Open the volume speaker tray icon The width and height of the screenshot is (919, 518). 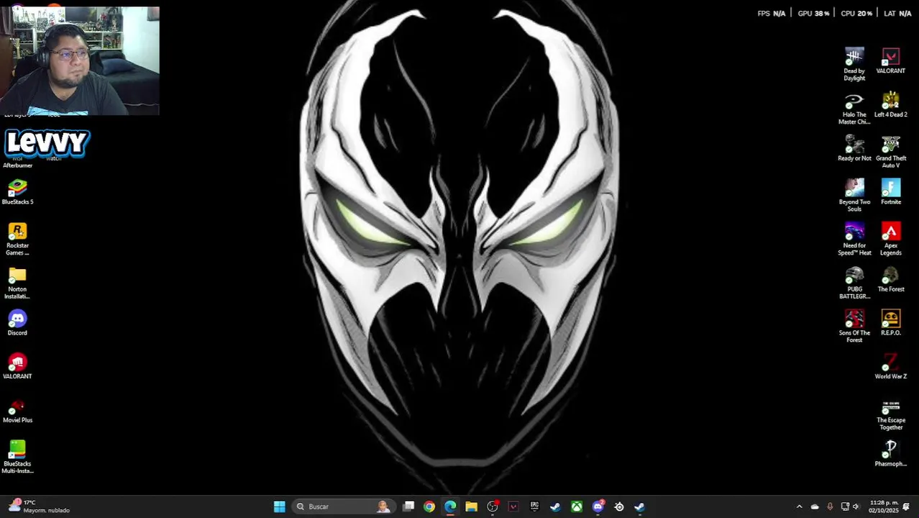[856, 506]
